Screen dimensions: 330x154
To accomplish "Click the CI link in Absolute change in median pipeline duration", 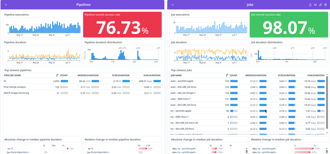I will [x=12, y=148].
